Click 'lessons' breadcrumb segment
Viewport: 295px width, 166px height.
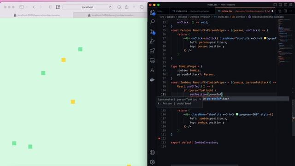[x=183, y=17]
